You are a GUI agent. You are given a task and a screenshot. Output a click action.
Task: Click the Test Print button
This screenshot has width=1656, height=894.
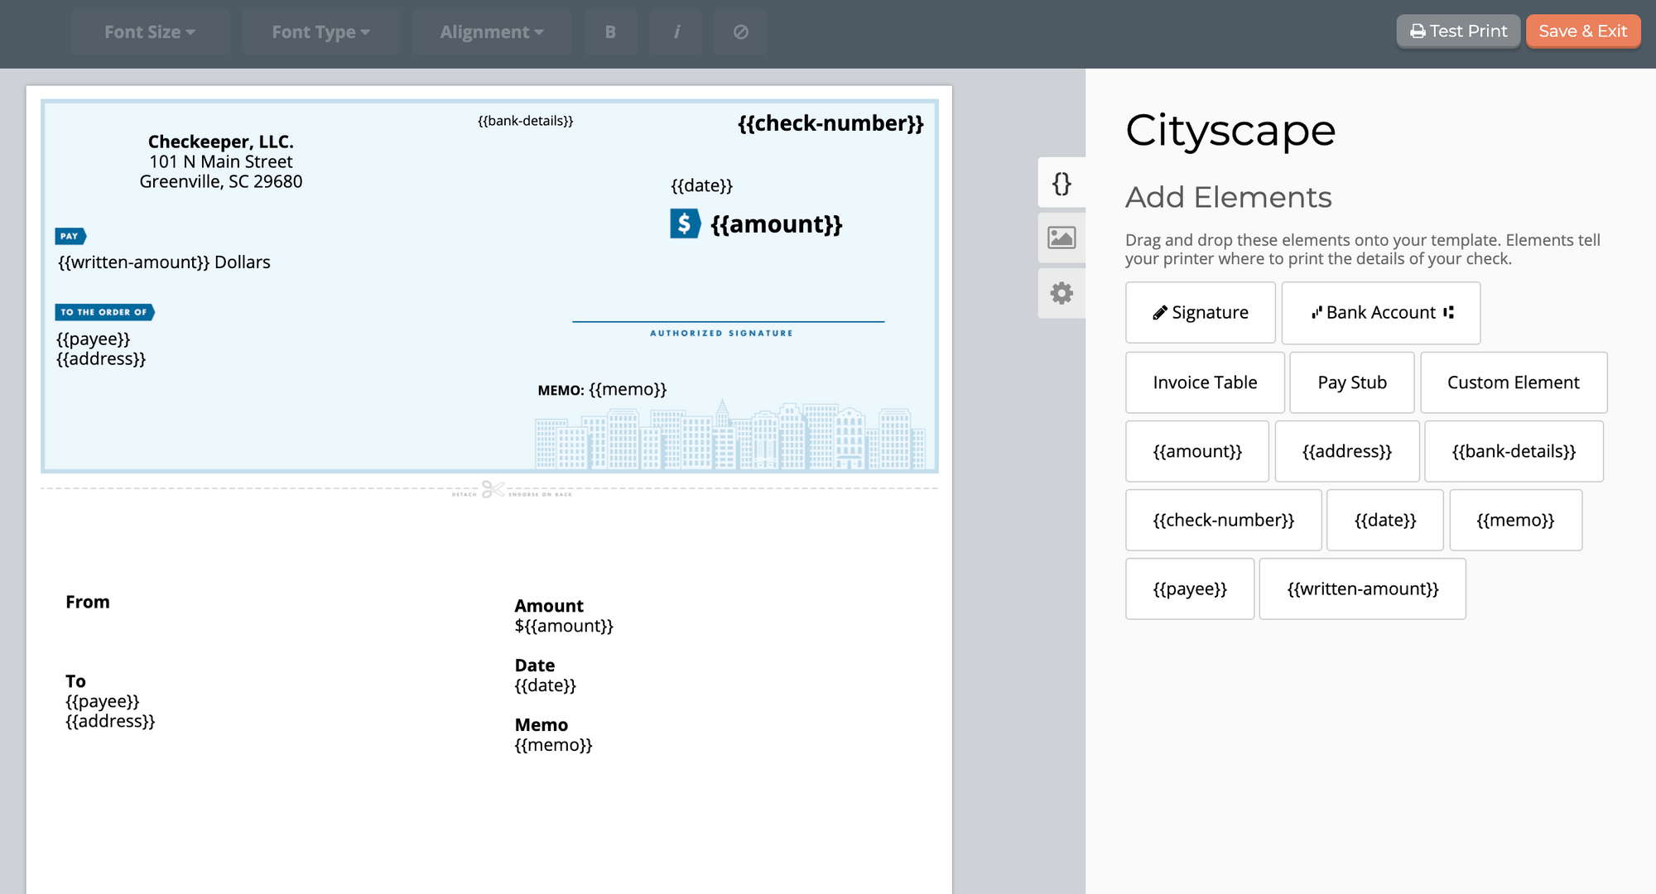coord(1458,31)
